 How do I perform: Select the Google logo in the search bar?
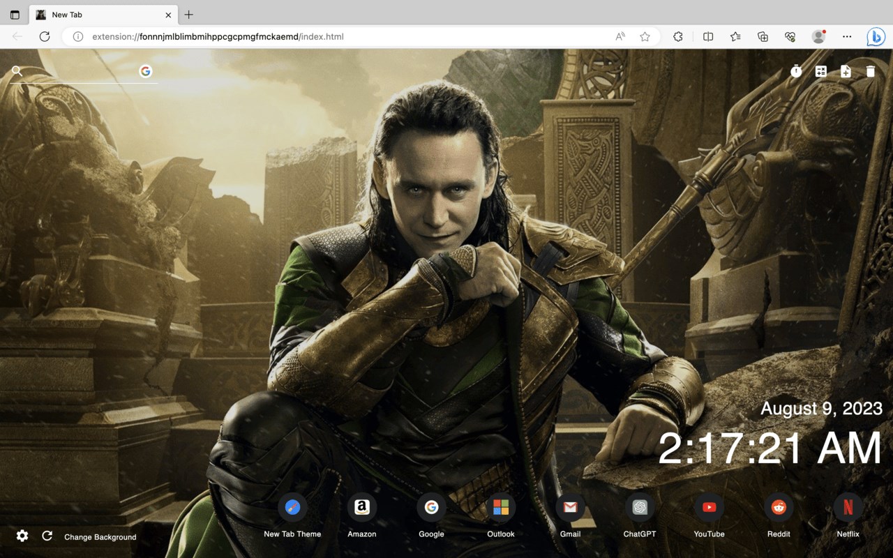(146, 70)
